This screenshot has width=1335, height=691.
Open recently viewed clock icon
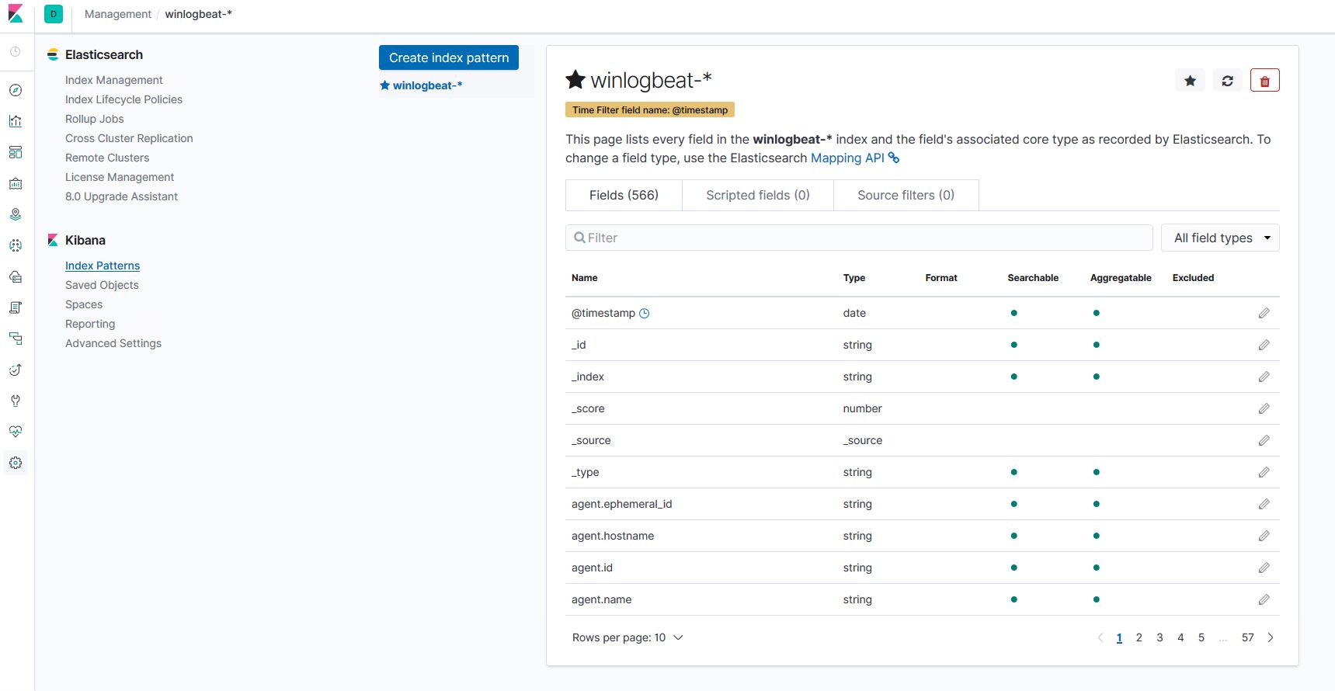16,52
